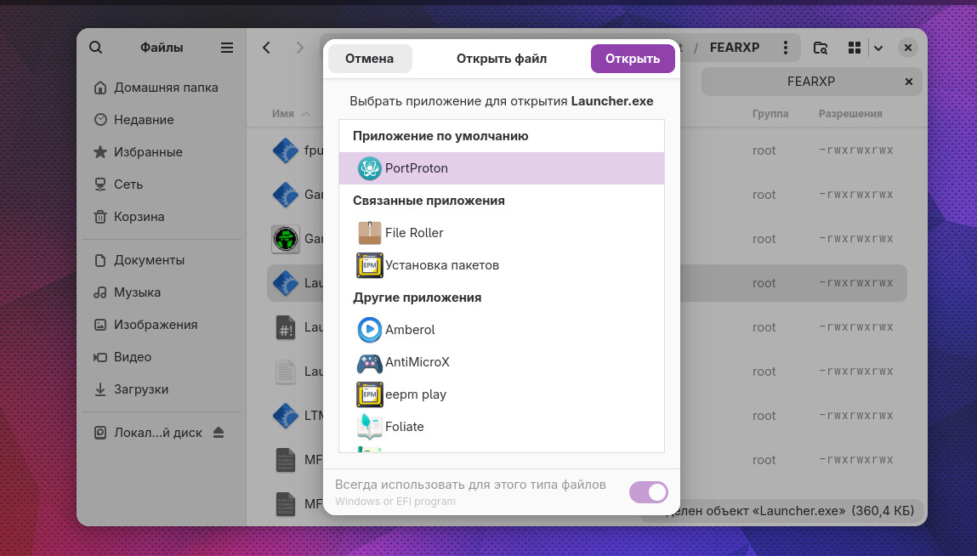Open the Files hamburger menu
Viewport: 977px width, 556px height.
point(227,48)
